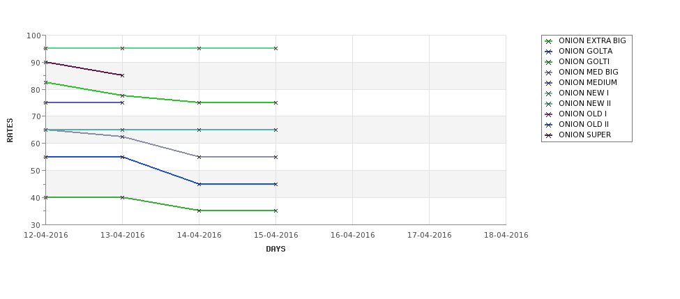
Task: Click the gray line point at 14-04-2016
Action: [x=199, y=157]
